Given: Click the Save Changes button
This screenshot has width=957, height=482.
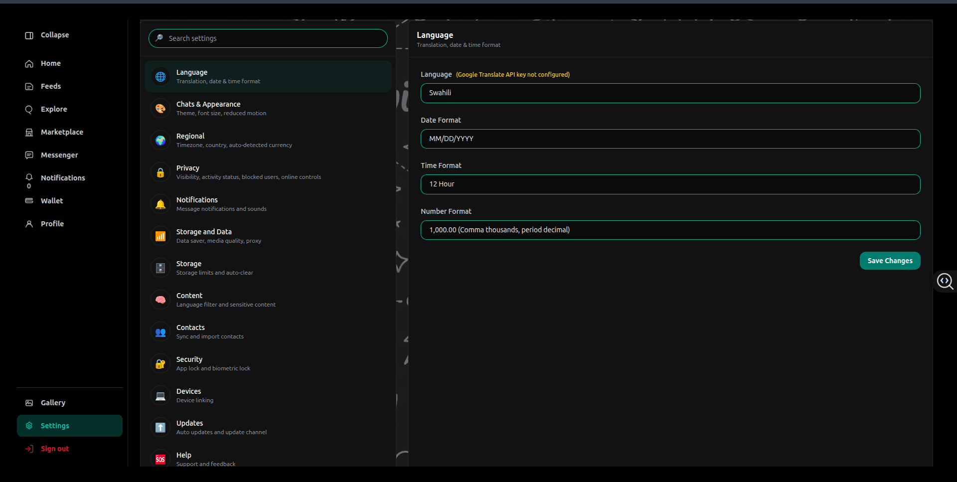Looking at the screenshot, I should point(890,261).
